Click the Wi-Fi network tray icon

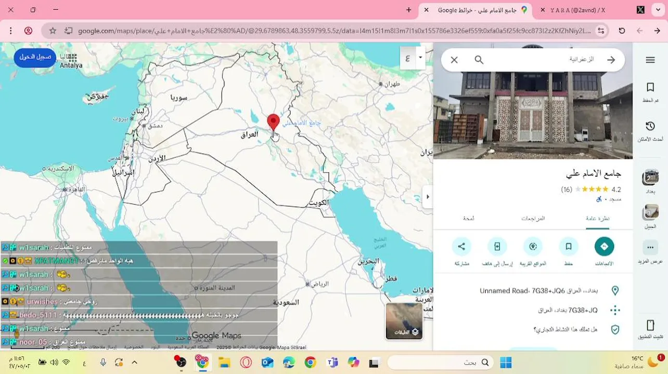[66, 362]
